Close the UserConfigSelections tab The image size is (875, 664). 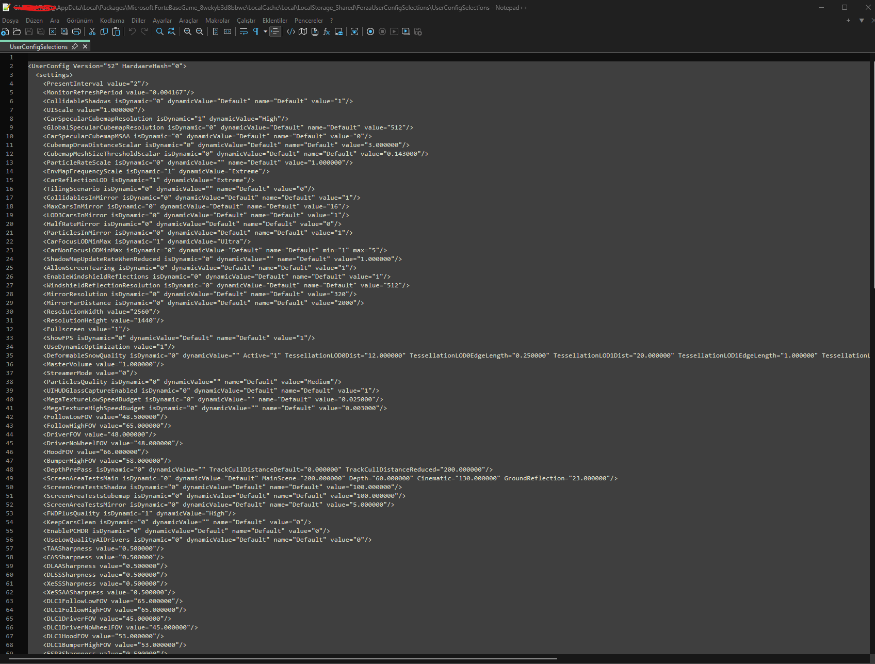tap(85, 46)
